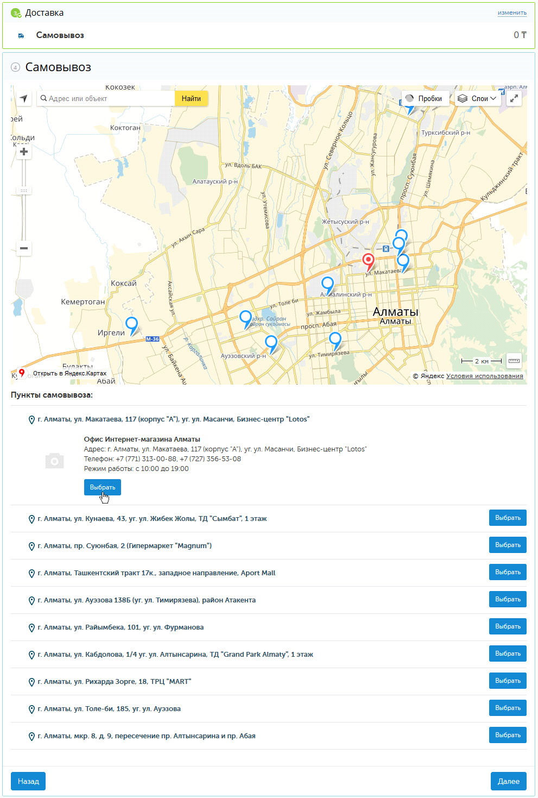Expand the Кунаева, 43 pickup address
This screenshot has width=538, height=798.
152,519
